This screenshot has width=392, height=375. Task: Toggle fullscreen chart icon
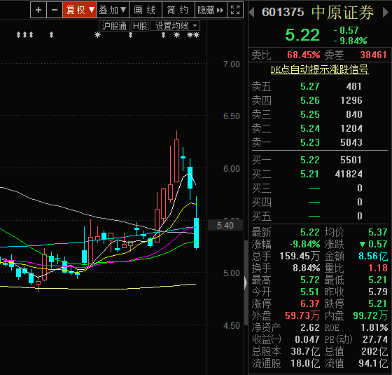click(x=235, y=10)
